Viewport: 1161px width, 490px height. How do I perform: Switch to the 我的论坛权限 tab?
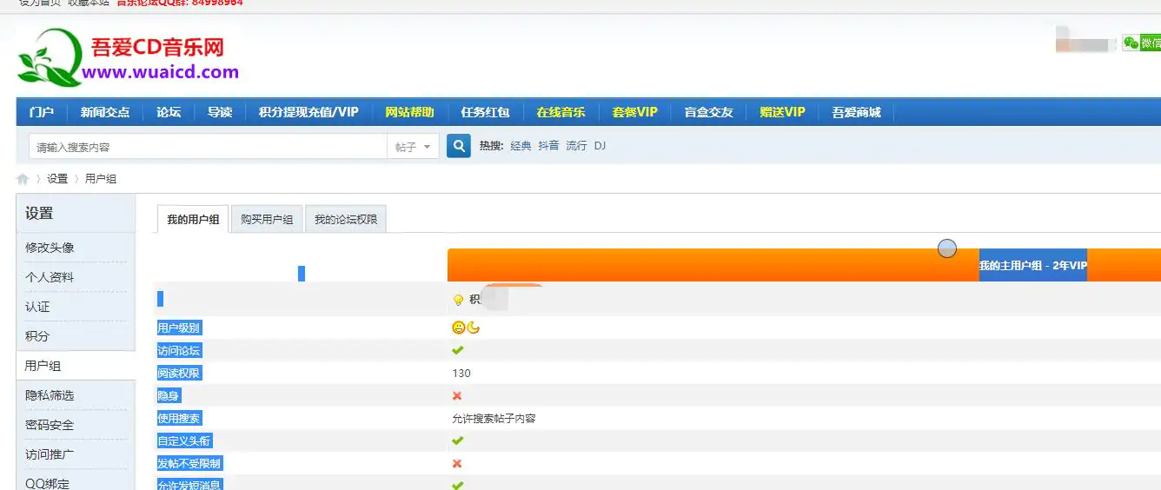coord(346,220)
